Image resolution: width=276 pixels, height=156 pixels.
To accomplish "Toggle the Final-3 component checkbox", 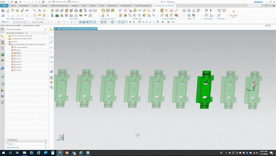I will [x=12, y=59].
